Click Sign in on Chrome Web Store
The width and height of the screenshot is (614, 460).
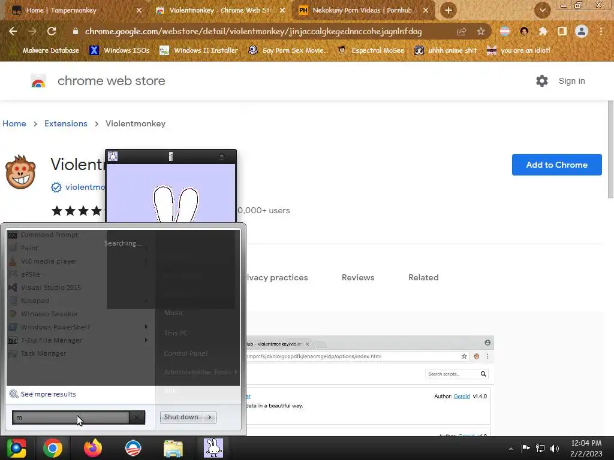571,81
